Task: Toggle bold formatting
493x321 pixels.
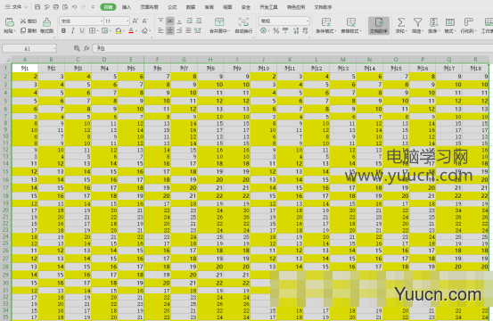Action: point(64,31)
